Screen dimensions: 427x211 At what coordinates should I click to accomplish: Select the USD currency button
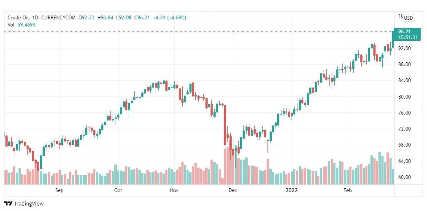point(408,18)
